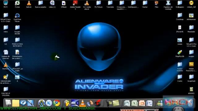Launch Word from the dock
Image resolution: width=198 pixels, height=111 pixels.
click(x=149, y=103)
